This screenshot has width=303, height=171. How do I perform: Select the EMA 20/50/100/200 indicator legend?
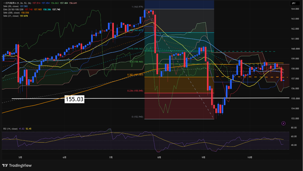tap(13, 9)
